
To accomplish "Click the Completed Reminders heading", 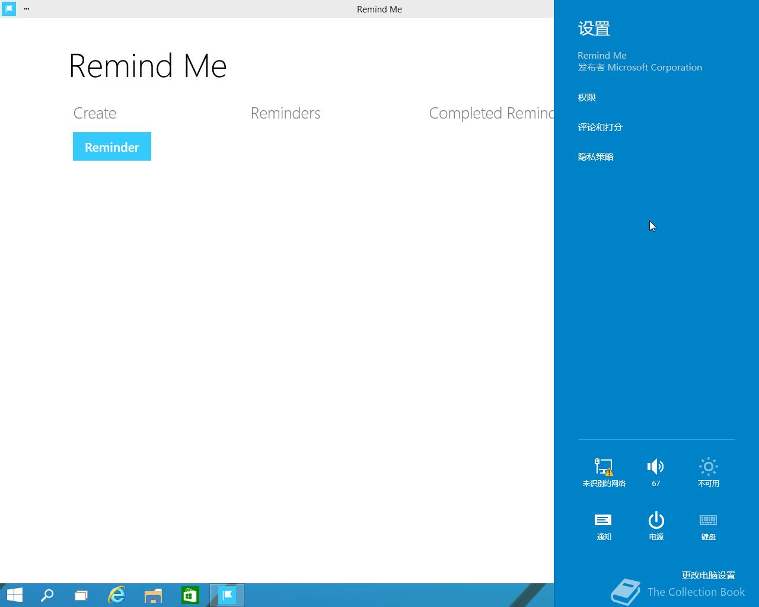I will click(x=491, y=113).
